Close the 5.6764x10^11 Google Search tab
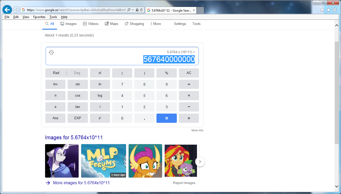The height and width of the screenshot is (194, 341). tap(194, 10)
